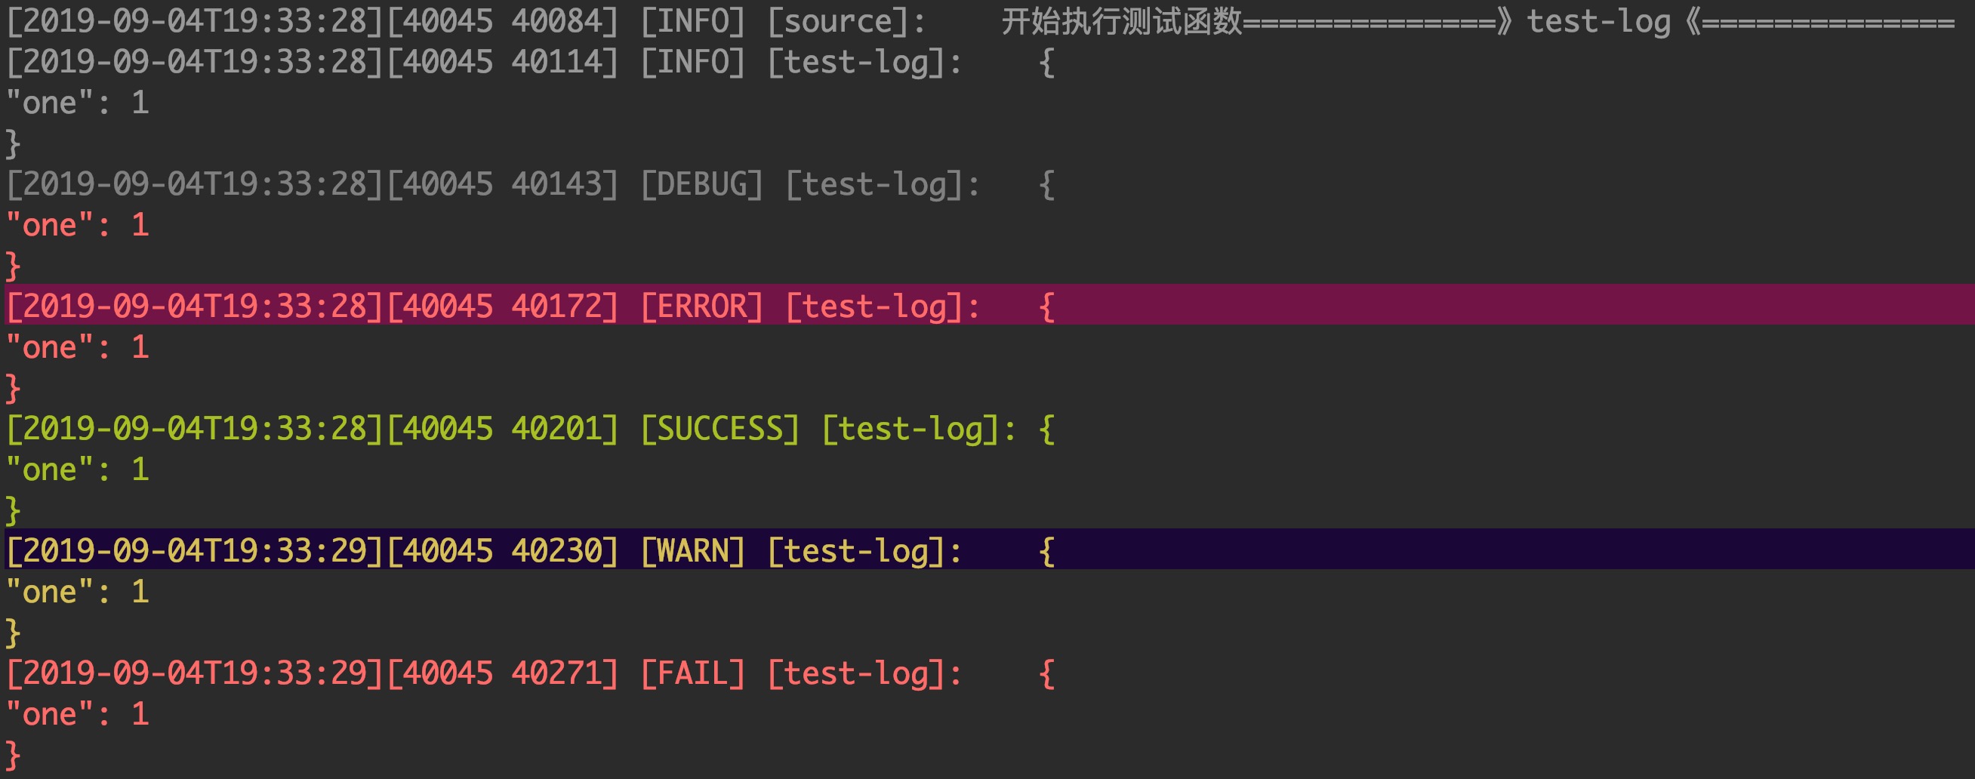Click the thread ID 40230 in the WARN line
Screen dimensions: 1975x779
[563, 551]
